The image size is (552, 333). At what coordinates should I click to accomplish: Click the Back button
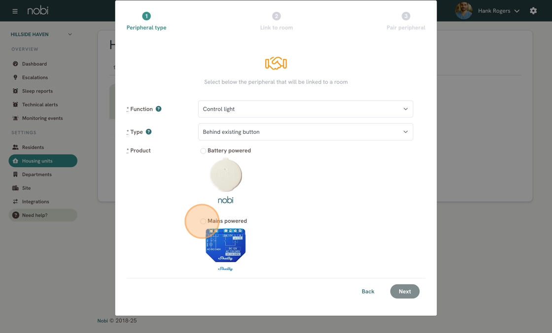click(x=368, y=291)
